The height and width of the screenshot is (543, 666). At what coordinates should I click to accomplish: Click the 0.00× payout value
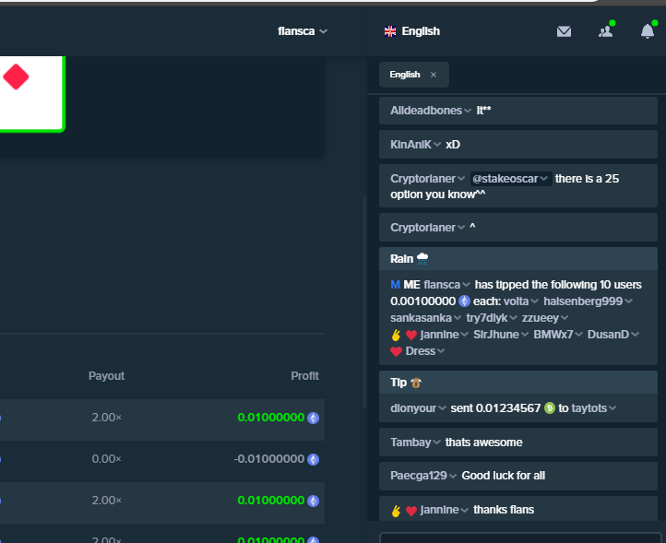[106, 459]
